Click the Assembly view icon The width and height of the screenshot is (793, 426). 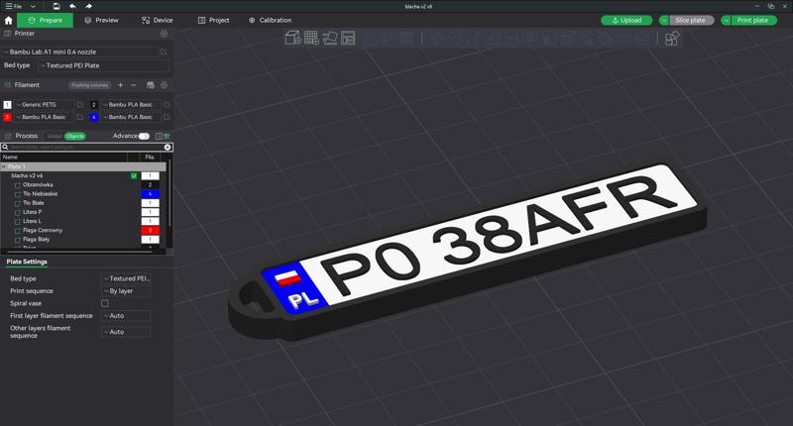(x=672, y=39)
